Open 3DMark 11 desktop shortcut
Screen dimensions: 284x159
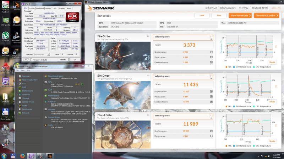coord(16,21)
